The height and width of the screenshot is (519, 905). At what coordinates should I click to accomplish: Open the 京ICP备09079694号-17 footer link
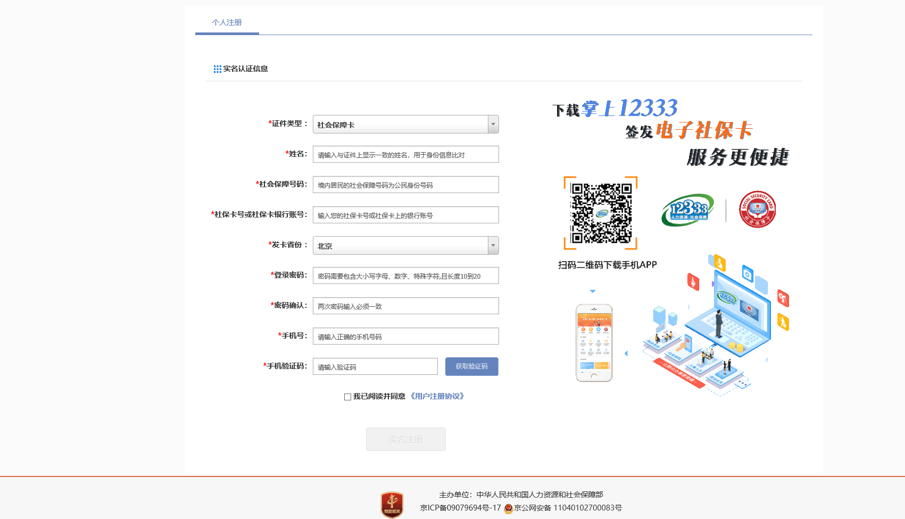click(460, 508)
